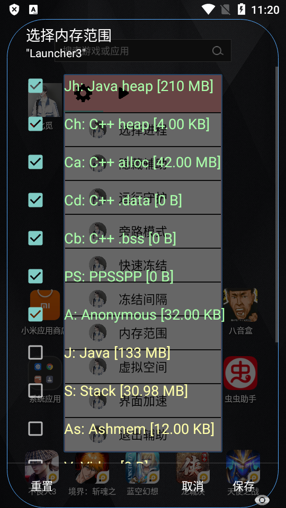Tap the 重置 reset button

42,486
